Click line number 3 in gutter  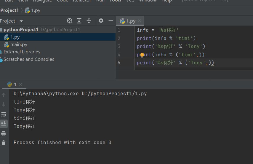[x=119, y=46]
